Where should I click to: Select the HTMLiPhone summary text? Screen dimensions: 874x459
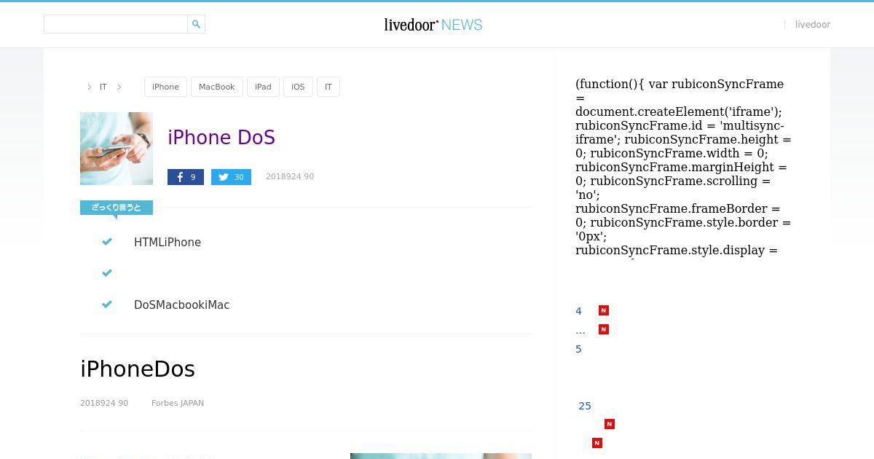[168, 243]
